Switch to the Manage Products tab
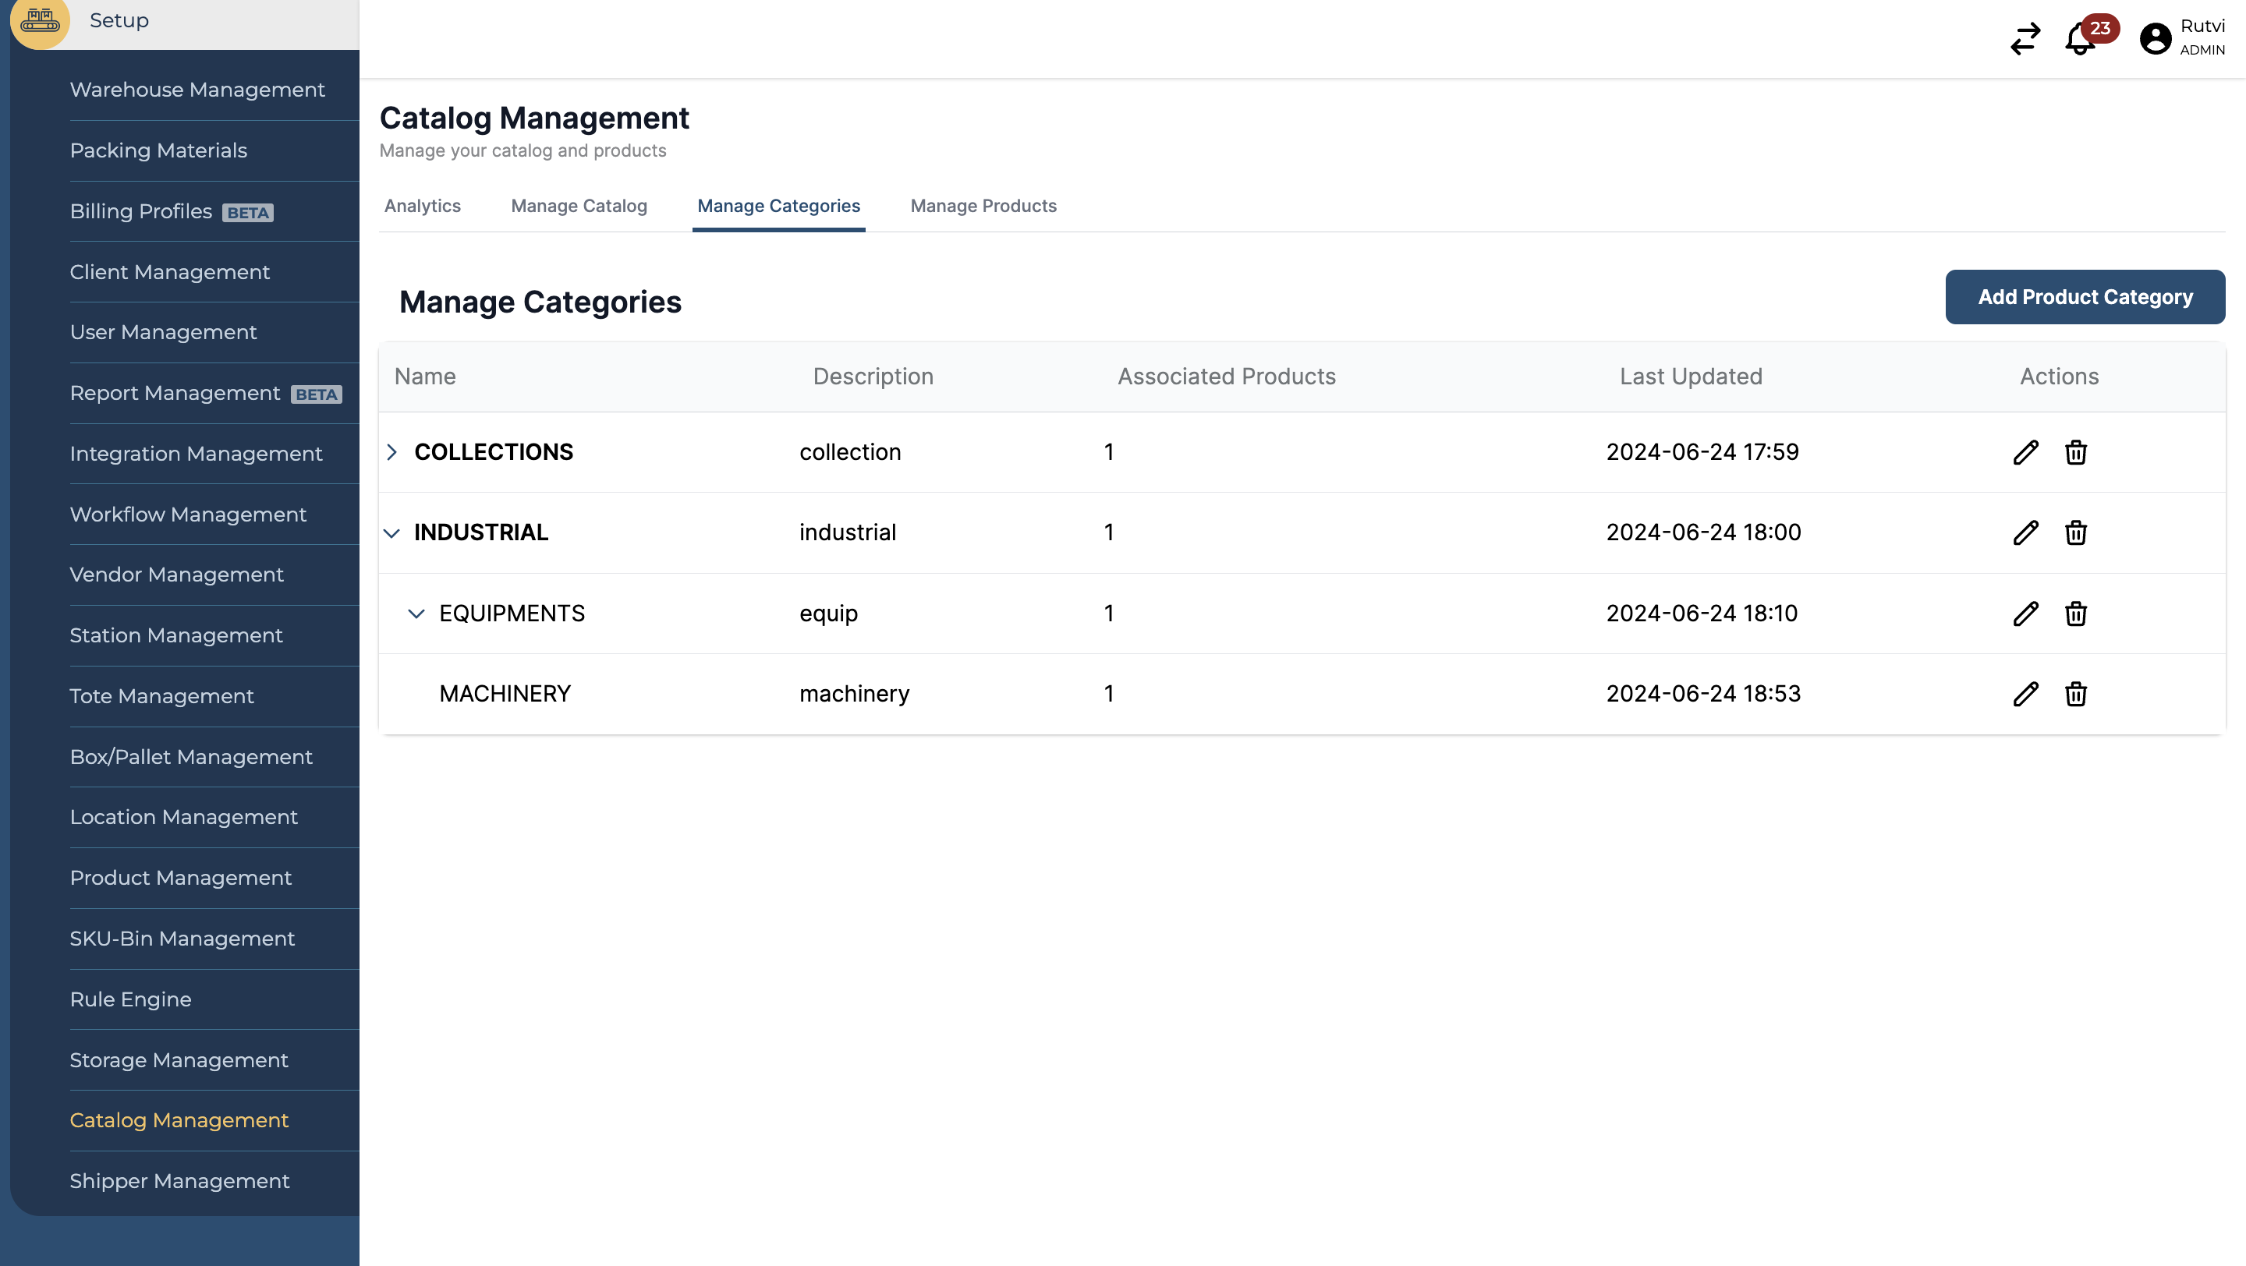The image size is (2246, 1266). click(x=983, y=206)
